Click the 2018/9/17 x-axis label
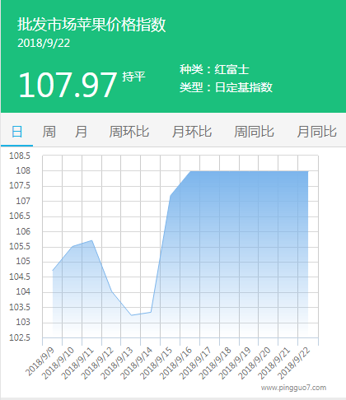This screenshot has width=346, height=400. pyautogui.click(x=196, y=363)
